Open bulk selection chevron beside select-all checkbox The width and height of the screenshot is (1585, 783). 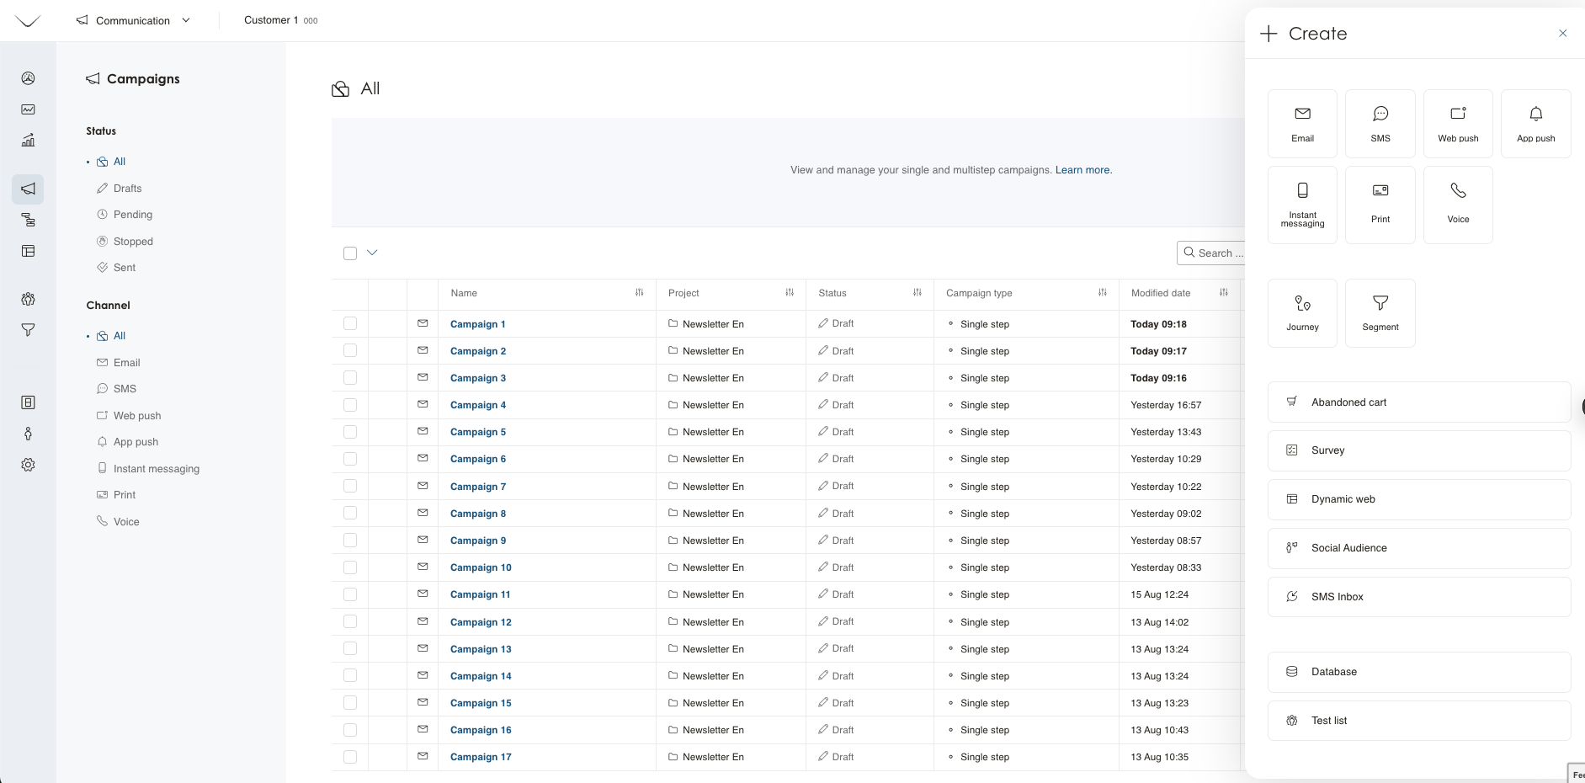372,253
